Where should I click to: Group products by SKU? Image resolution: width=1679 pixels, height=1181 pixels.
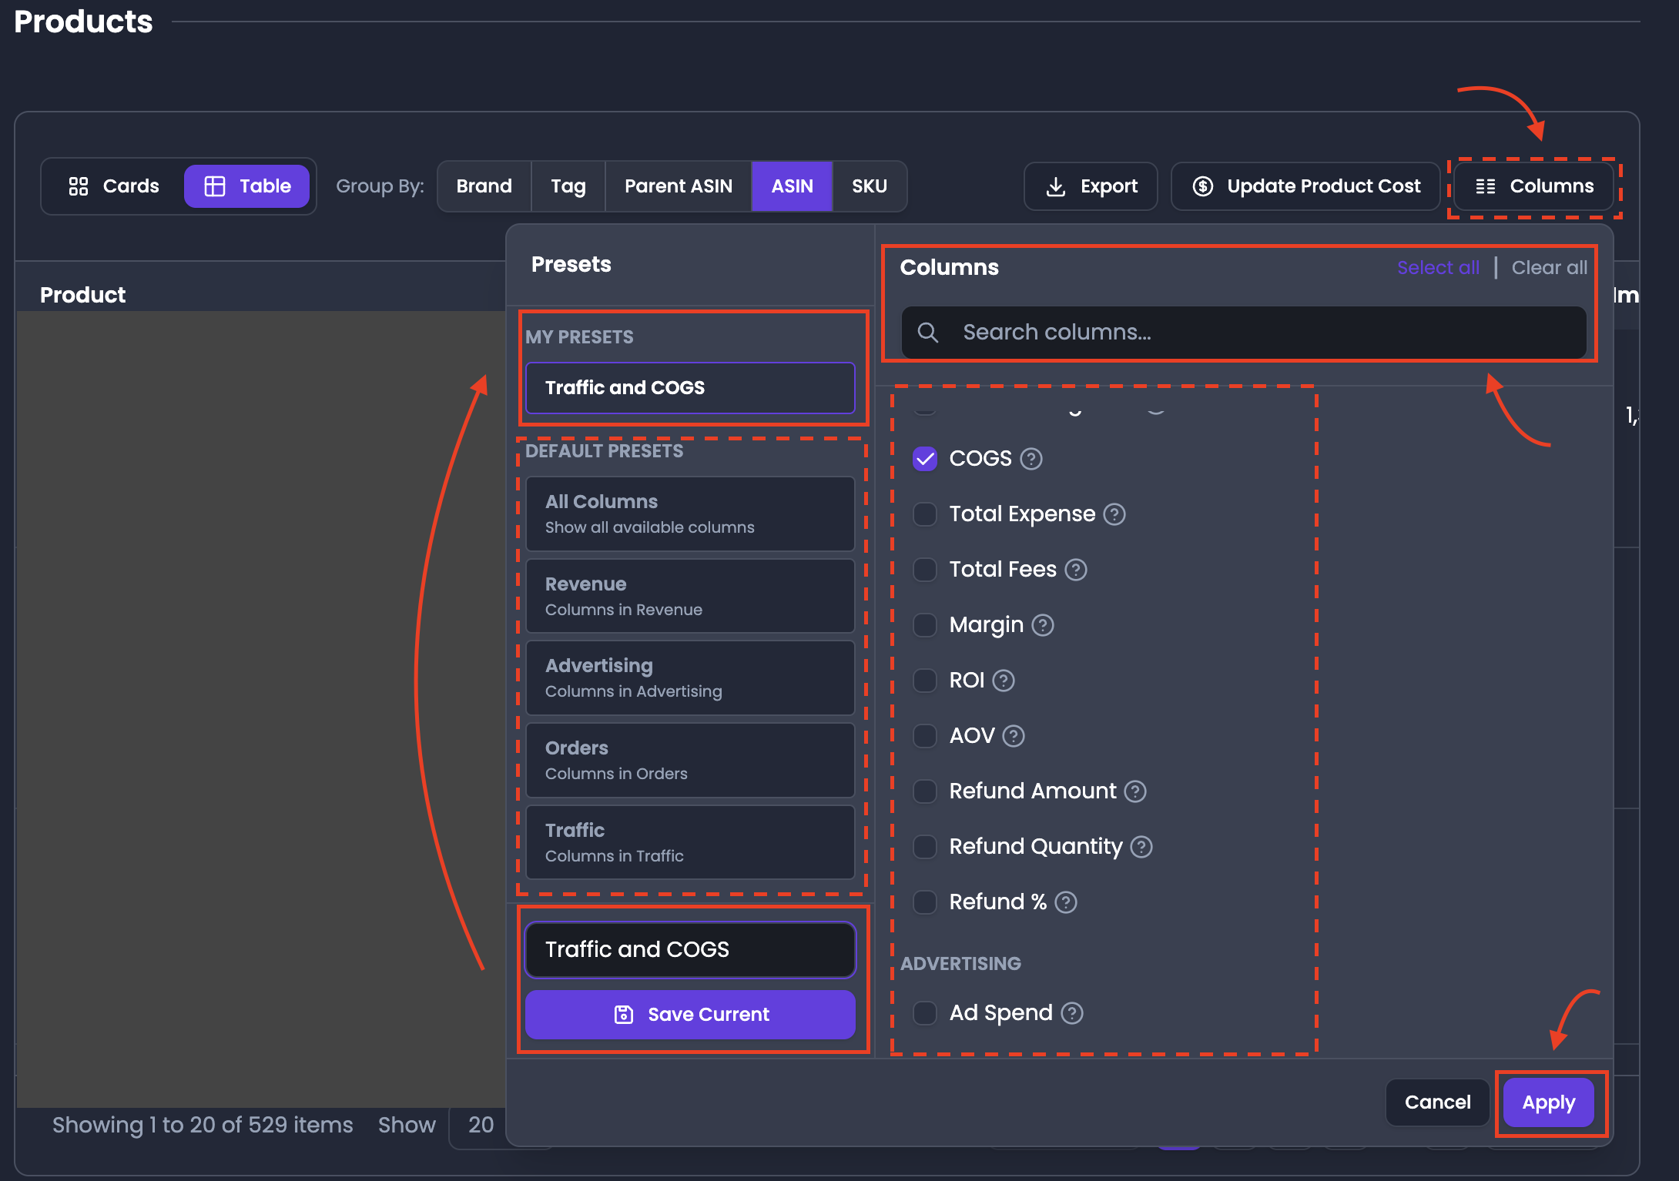(870, 186)
